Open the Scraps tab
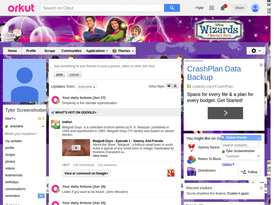The width and height of the screenshot is (274, 205). point(50,51)
